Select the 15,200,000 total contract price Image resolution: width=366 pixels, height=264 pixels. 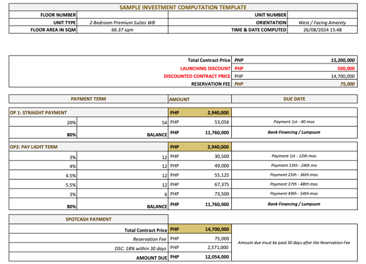tap(342, 60)
